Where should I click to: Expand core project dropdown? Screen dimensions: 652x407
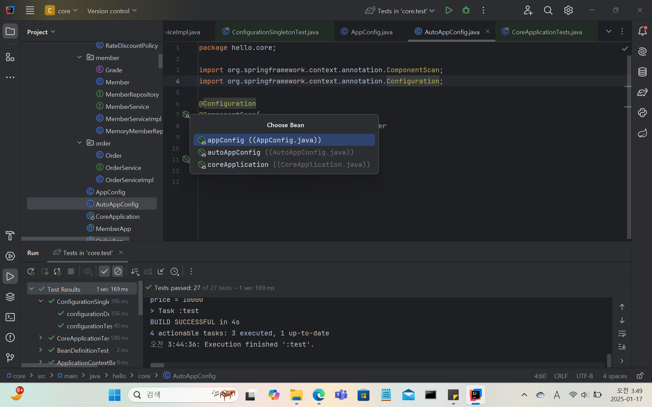[x=61, y=11]
